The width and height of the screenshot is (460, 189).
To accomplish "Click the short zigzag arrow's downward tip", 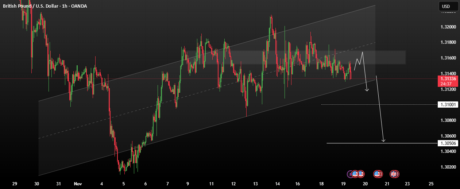I will click(x=367, y=90).
